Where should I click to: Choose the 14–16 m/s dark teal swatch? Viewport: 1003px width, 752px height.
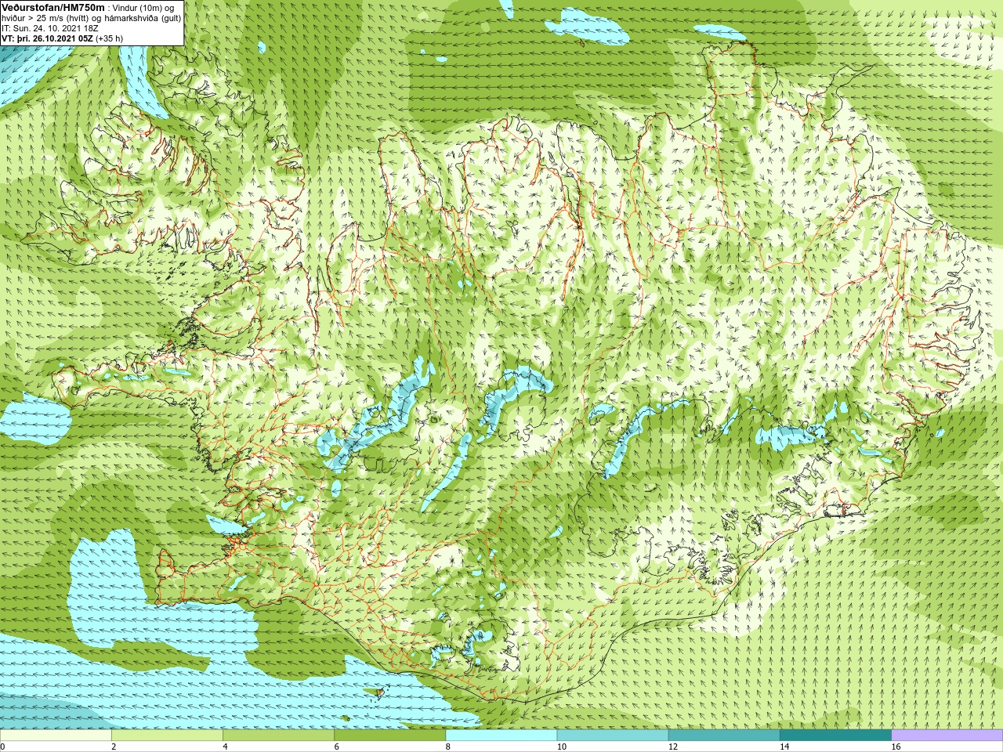[835, 736]
